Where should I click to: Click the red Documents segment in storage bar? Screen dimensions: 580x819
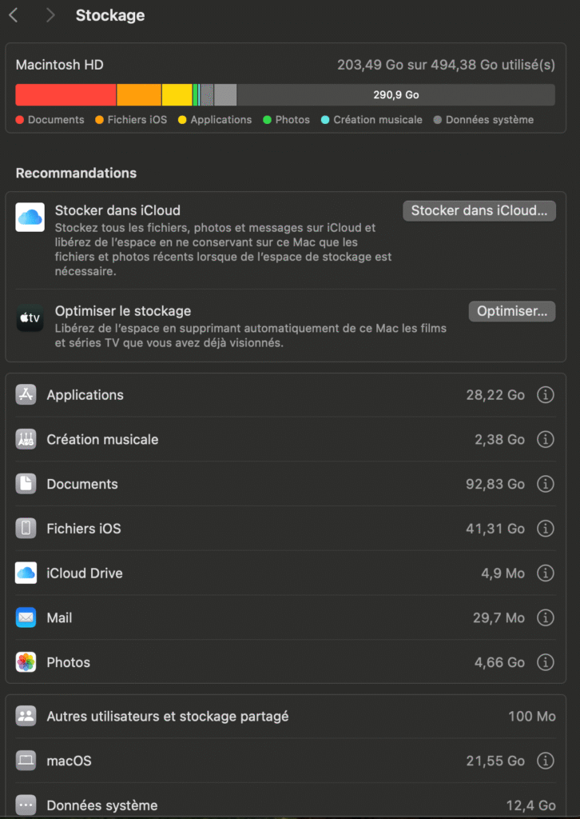(66, 95)
